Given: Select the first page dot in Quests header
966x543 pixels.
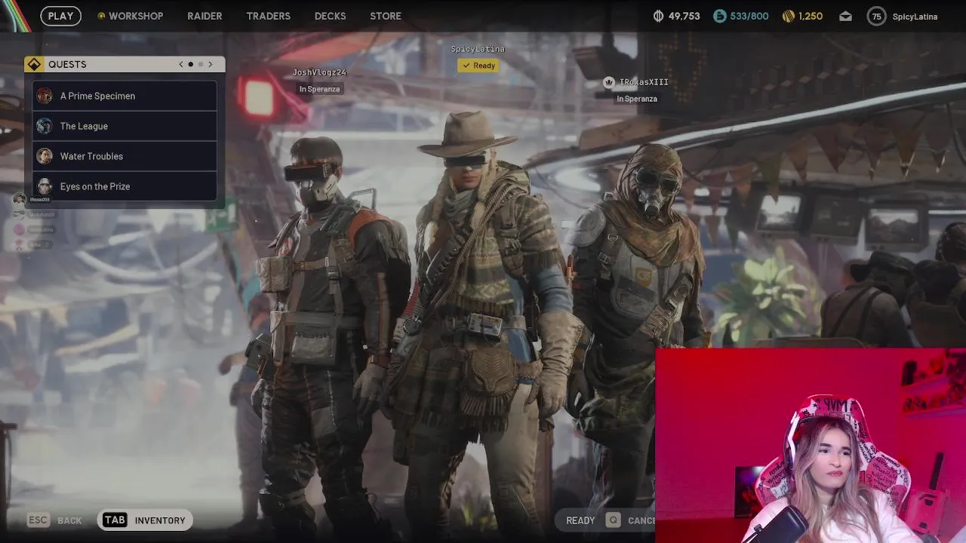Looking at the screenshot, I should [x=191, y=64].
